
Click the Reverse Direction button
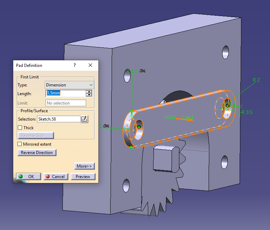tap(37, 153)
